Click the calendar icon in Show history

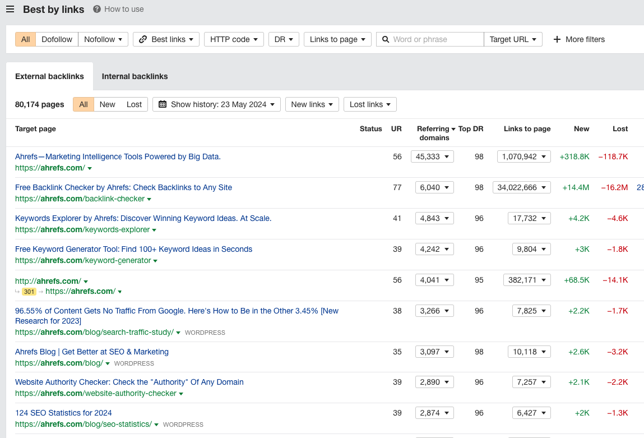tap(163, 104)
